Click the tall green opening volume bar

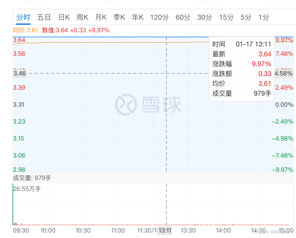point(13,204)
